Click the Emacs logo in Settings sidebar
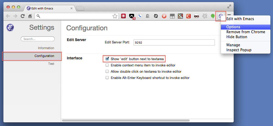The image size is (273, 126). coord(10,28)
